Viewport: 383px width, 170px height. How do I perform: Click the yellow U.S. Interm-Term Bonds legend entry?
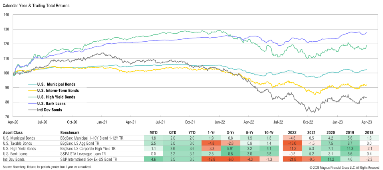tap(54, 91)
